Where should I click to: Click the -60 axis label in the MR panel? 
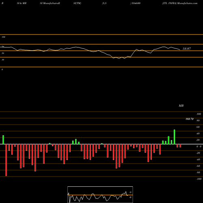(198, 166)
